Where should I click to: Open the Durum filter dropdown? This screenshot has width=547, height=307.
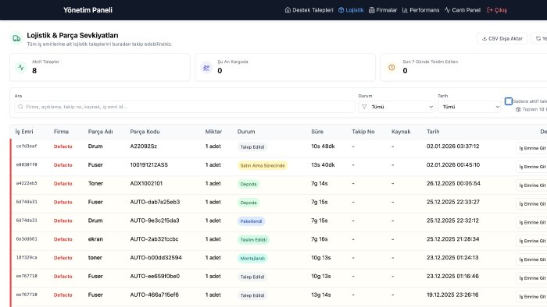pos(397,107)
